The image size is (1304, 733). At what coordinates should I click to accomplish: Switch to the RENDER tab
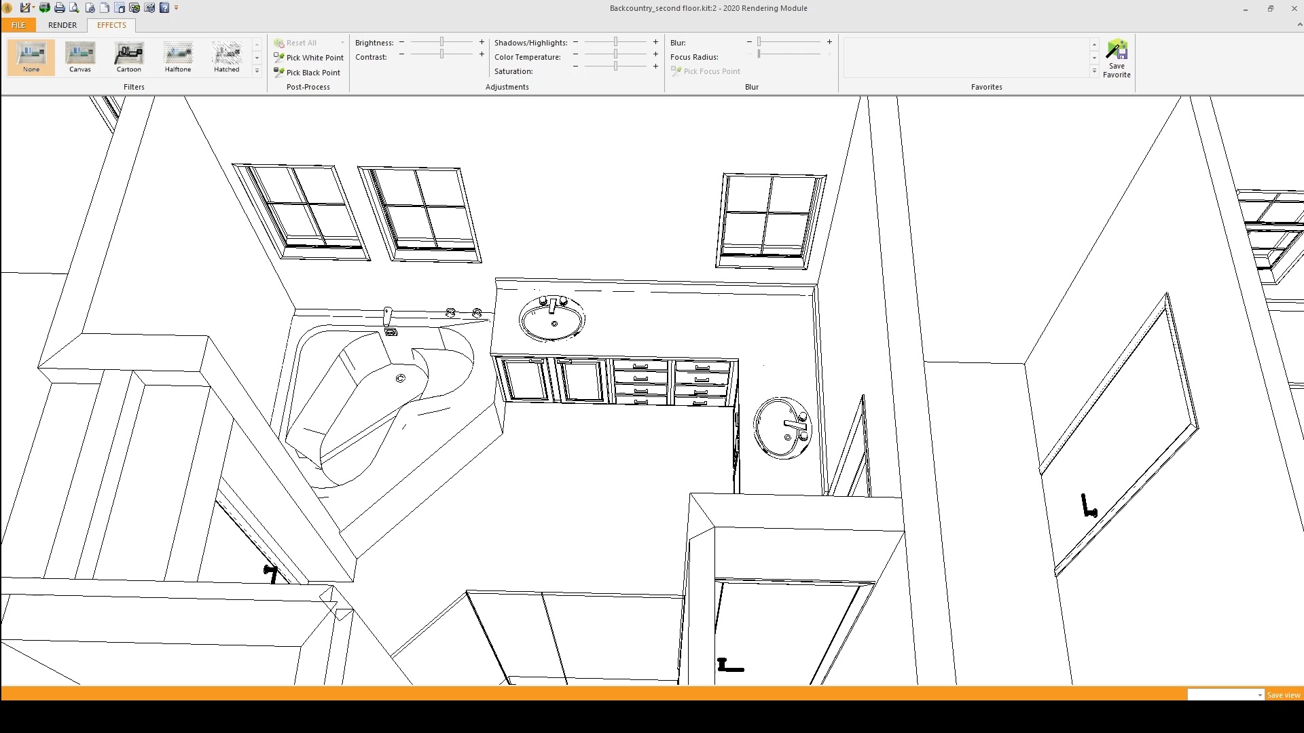coord(62,25)
